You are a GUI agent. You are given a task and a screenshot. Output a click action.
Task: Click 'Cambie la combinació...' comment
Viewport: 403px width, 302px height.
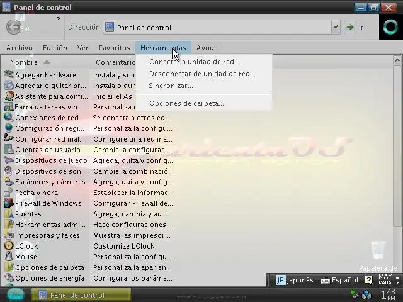[133, 171]
